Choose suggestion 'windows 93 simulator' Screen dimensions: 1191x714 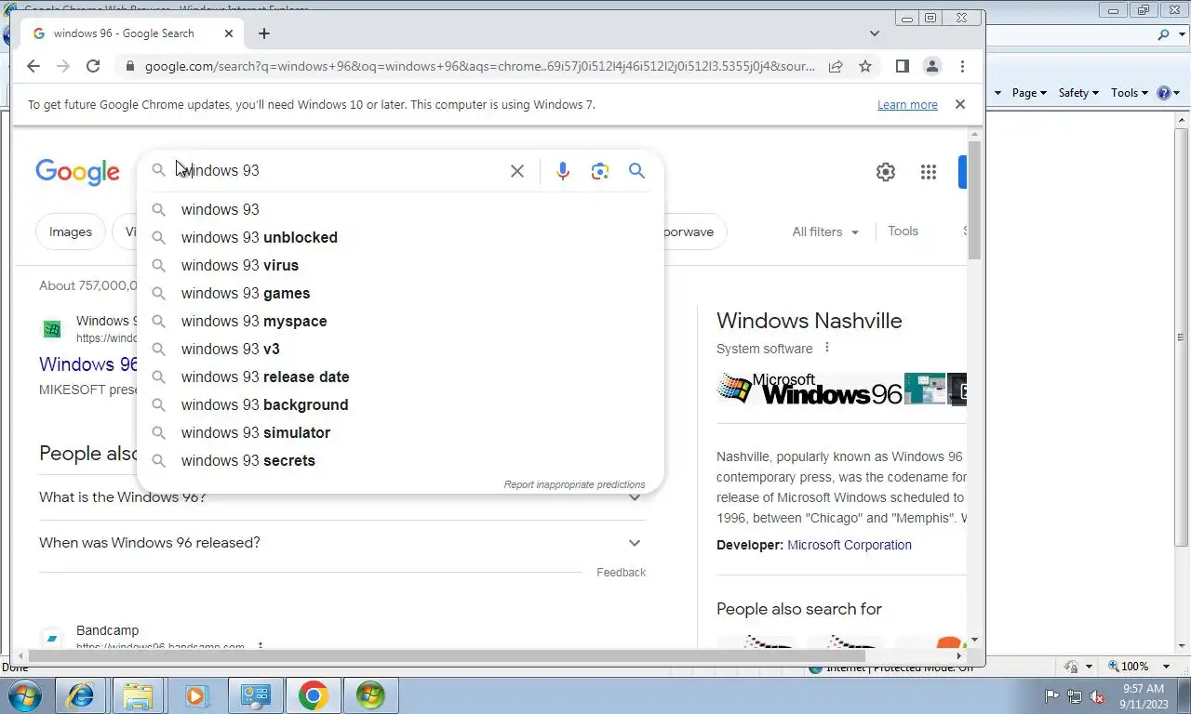400,432
